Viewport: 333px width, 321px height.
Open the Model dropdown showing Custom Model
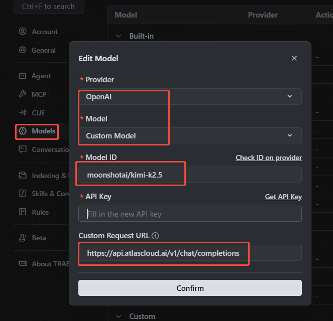190,135
